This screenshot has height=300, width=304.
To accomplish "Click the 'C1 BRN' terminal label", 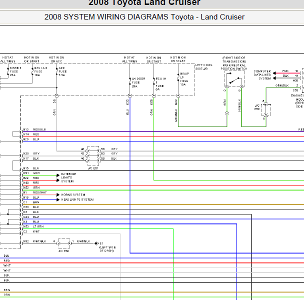I will (31, 202).
